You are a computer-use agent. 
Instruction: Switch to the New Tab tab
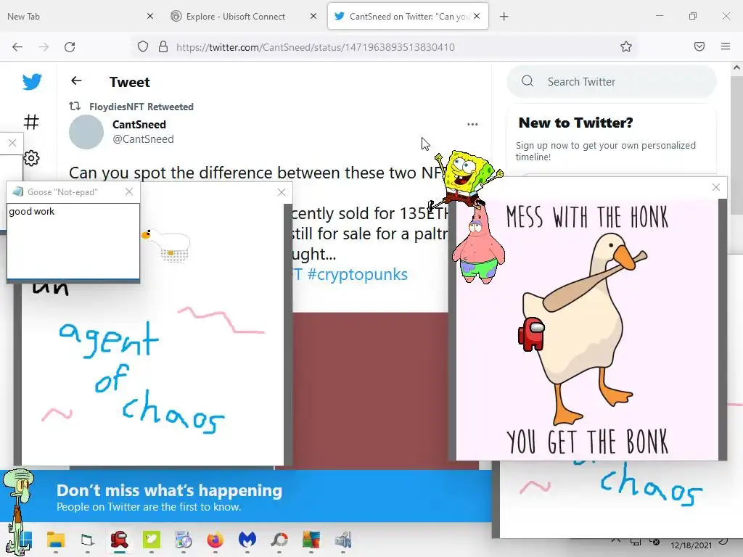point(78,16)
